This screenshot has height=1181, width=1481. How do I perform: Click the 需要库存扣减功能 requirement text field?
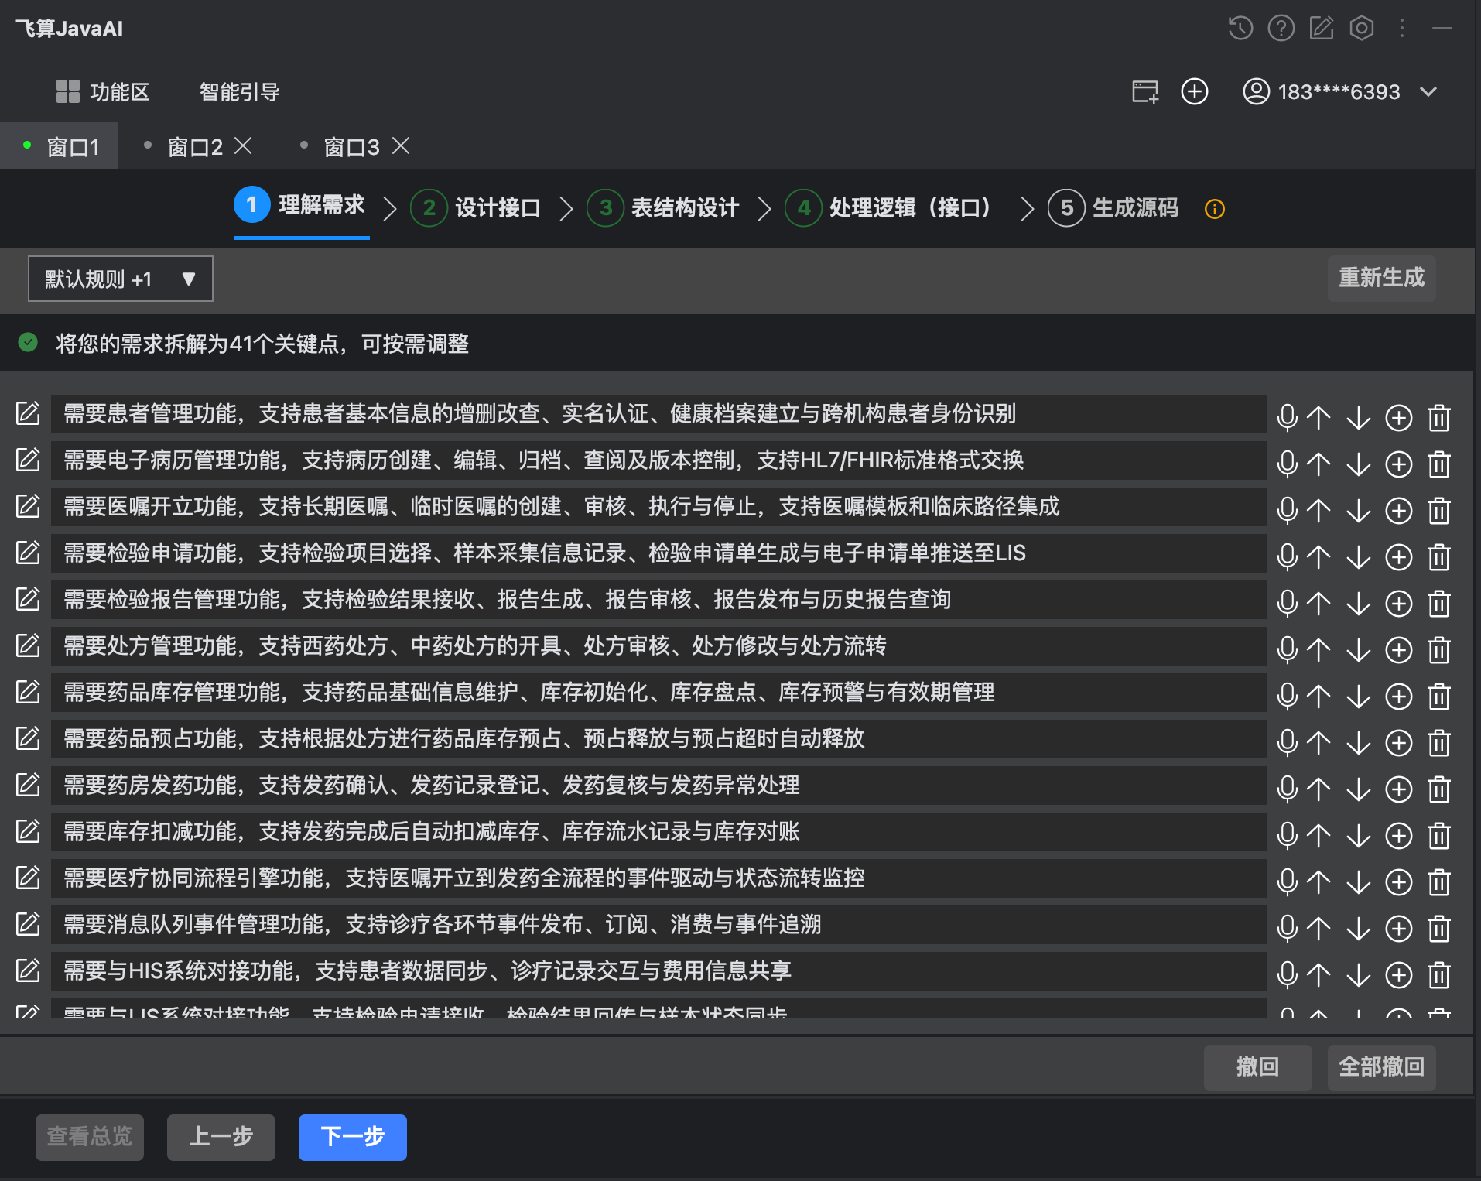point(658,832)
